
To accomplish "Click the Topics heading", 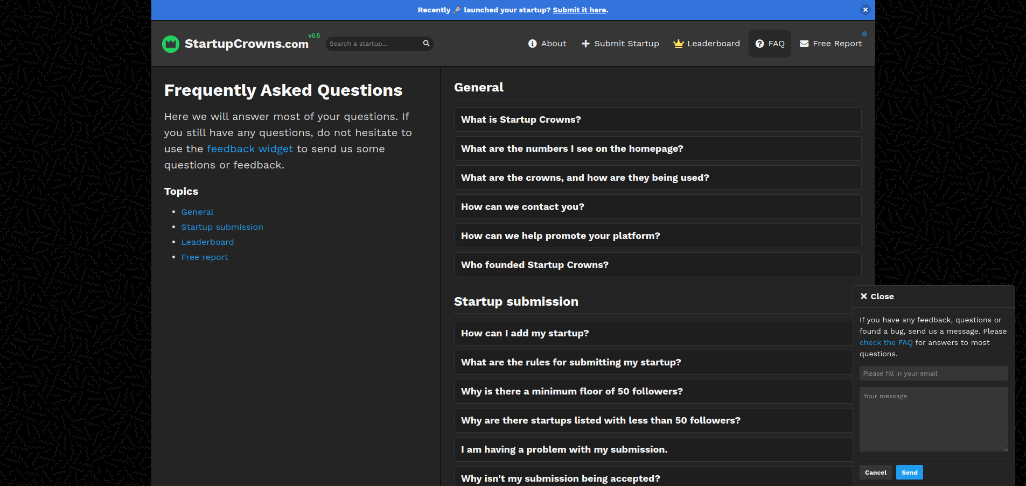I will click(x=181, y=192).
